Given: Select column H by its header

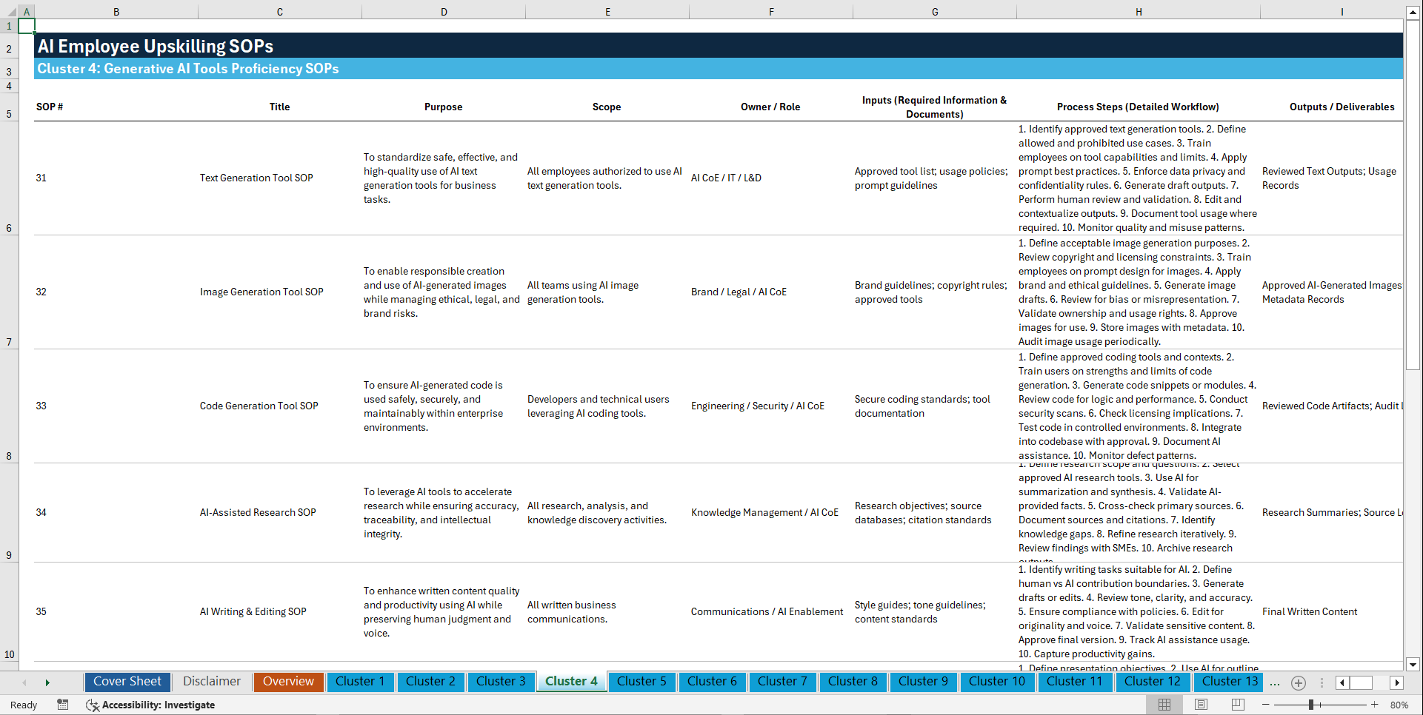Looking at the screenshot, I should [1139, 11].
